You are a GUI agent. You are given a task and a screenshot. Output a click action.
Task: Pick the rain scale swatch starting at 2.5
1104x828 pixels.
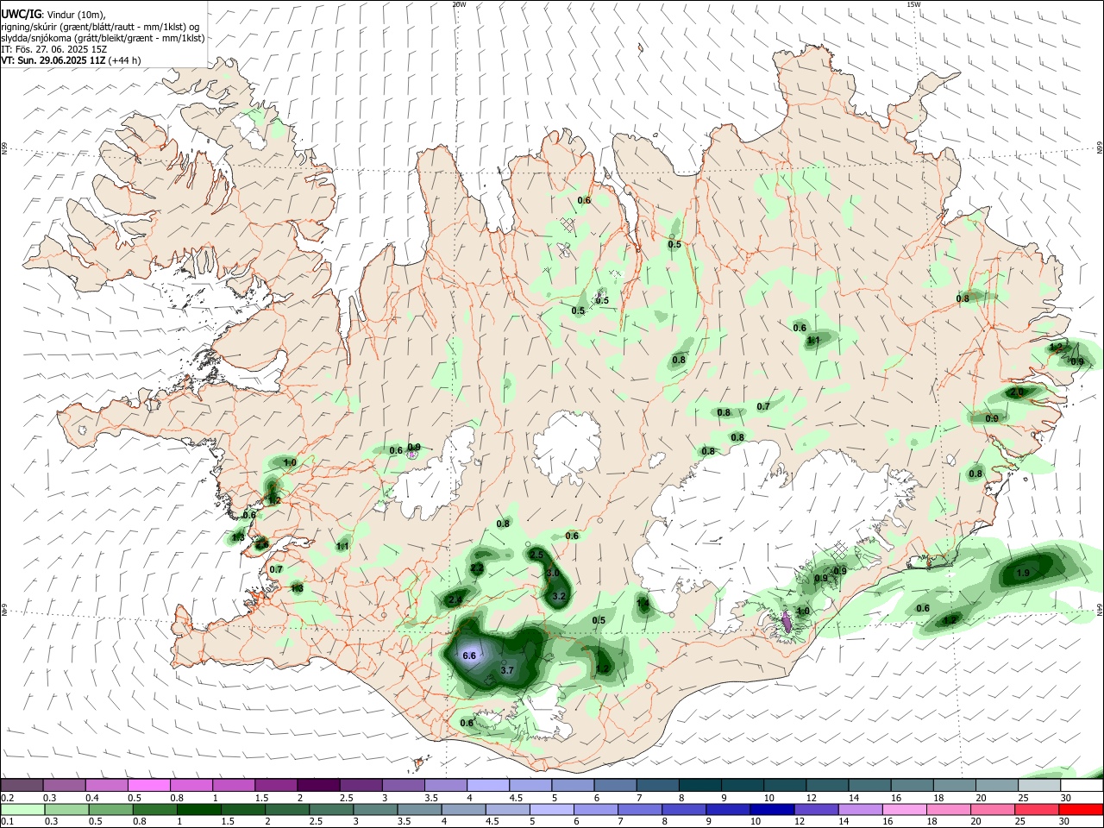331,810
